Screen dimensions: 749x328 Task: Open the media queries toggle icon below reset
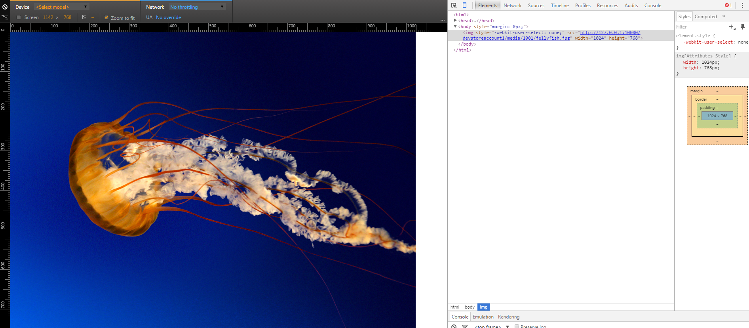click(x=5, y=17)
